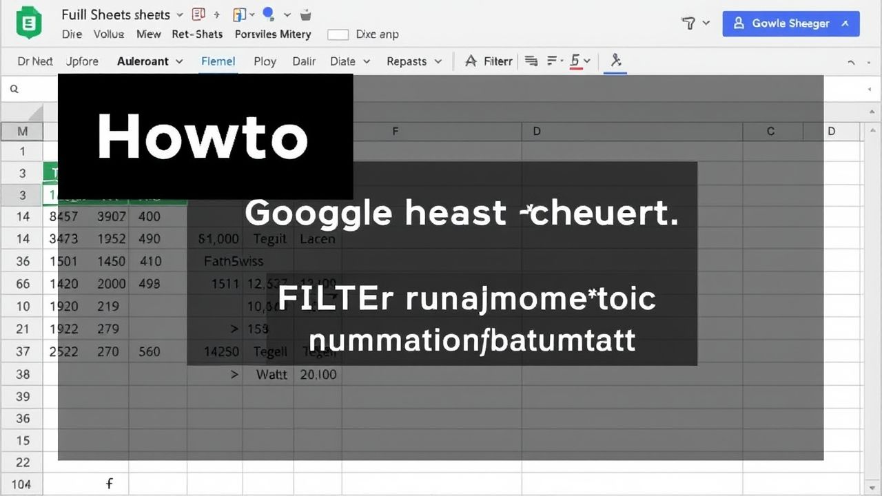882x496 pixels.
Task: Click the blue Gowle Sheeger button
Action: (790, 23)
